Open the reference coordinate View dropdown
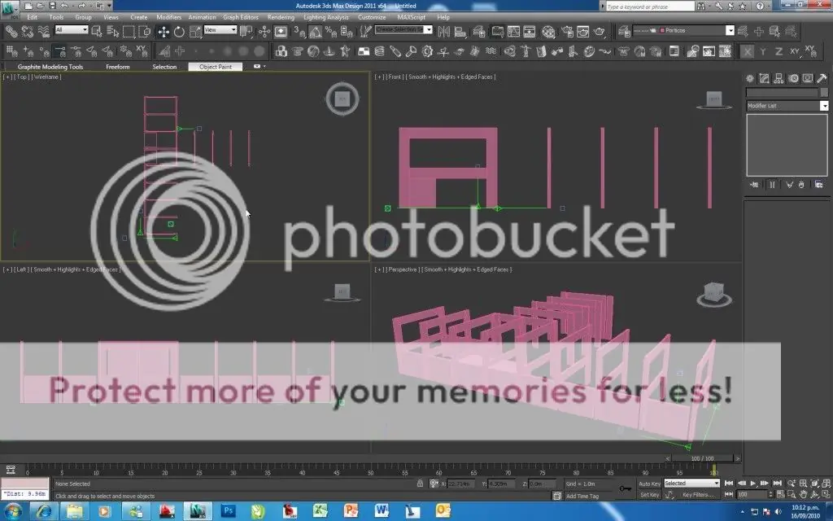The width and height of the screenshot is (833, 521). tap(220, 30)
